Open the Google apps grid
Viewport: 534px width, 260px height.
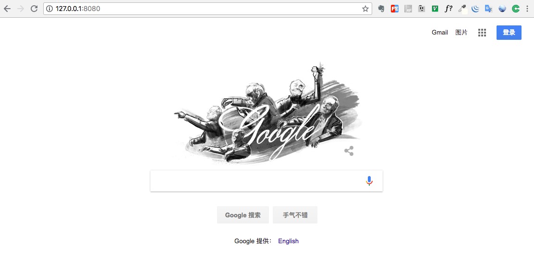point(482,33)
